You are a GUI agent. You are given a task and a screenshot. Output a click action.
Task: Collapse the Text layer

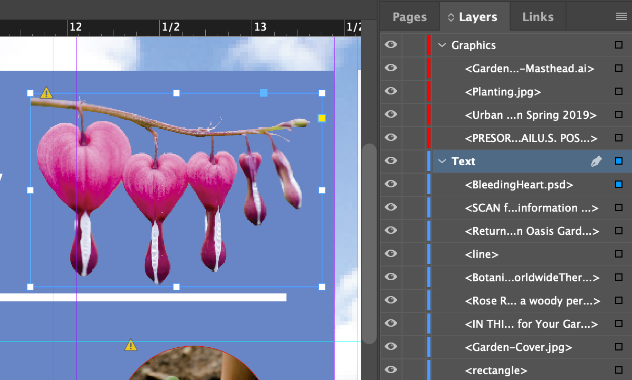point(442,161)
